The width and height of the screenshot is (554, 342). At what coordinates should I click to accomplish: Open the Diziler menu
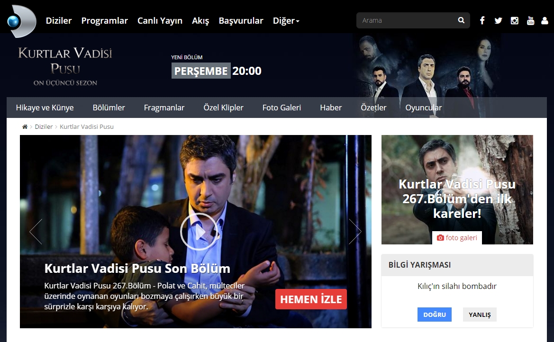[x=59, y=20]
